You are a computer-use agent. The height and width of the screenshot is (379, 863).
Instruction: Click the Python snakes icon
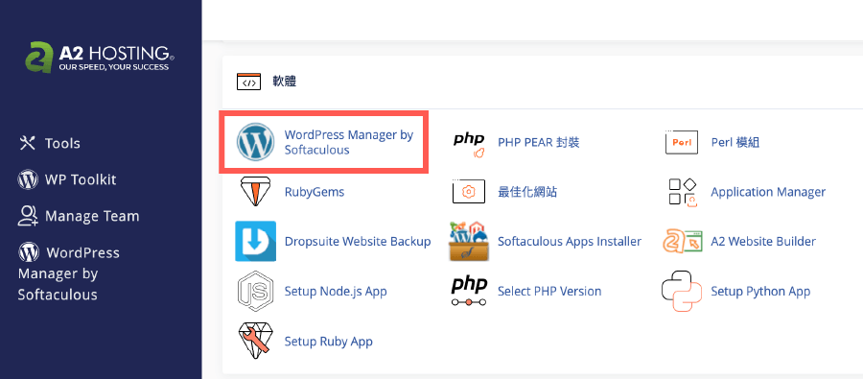click(x=683, y=291)
